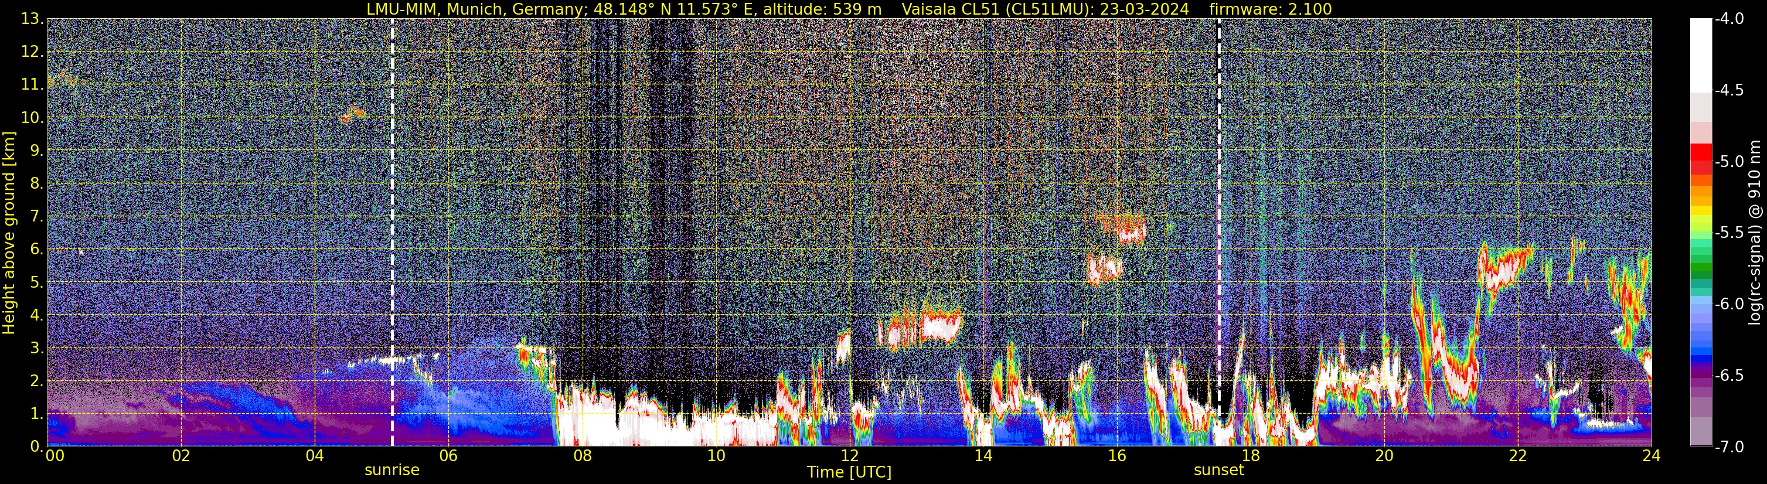Click the '12.' tick on the height axis
Image resolution: width=1767 pixels, height=484 pixels.
pyautogui.click(x=32, y=52)
